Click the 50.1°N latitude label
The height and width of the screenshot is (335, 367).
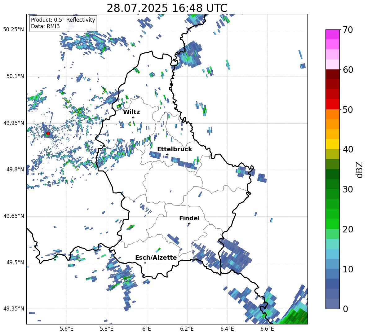15,77
